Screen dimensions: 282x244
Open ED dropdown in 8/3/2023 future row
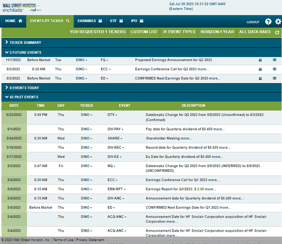(x=104, y=78)
